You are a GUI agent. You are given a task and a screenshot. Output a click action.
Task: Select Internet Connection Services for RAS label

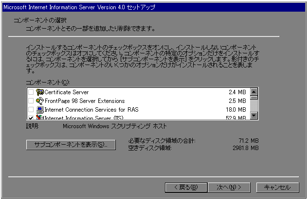pyautogui.click(x=91, y=110)
